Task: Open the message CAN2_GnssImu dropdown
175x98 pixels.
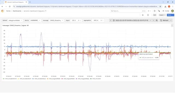Action: click(57, 20)
